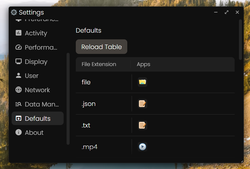Click the Activity chart icon in sidebar
The width and height of the screenshot is (250, 169).
coord(19,33)
